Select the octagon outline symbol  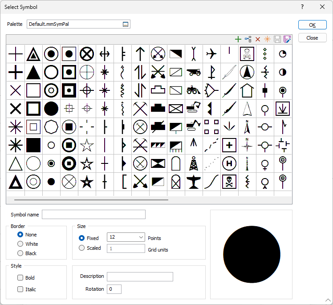[x=51, y=127]
